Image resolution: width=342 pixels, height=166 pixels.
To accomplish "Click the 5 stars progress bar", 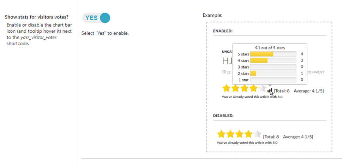I will [x=273, y=54].
